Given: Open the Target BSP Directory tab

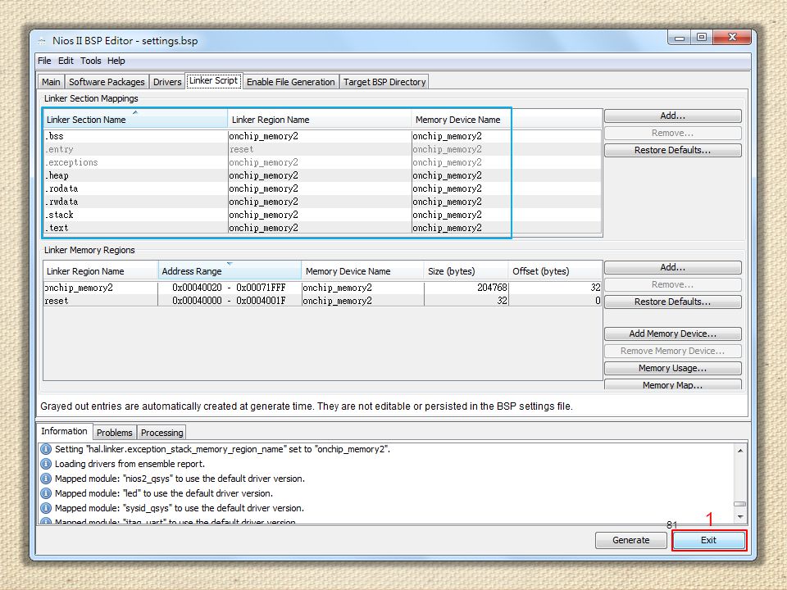Looking at the screenshot, I should pos(384,82).
